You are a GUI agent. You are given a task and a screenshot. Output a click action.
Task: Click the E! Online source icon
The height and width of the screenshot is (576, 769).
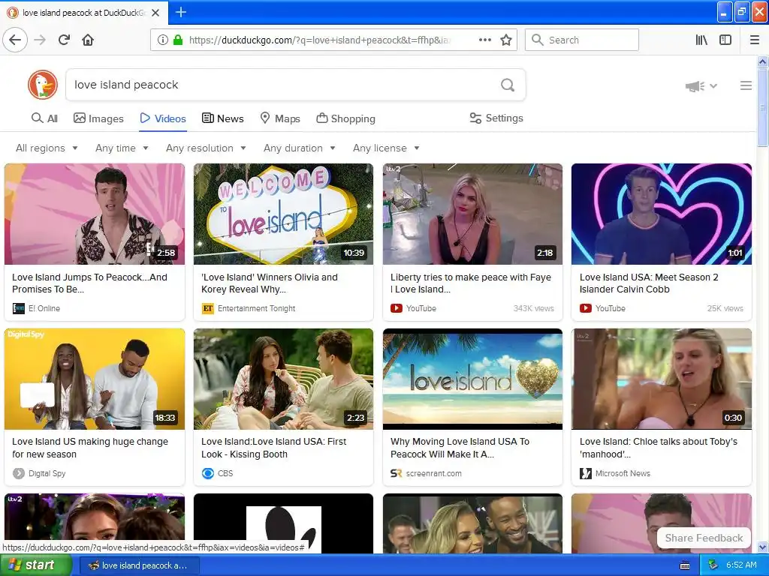click(x=18, y=308)
